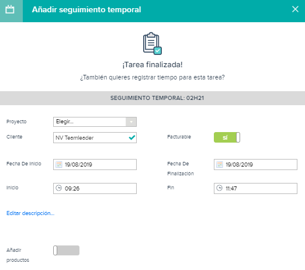The height and width of the screenshot is (270, 305).
Task: Click the clock icon in the Inicio field
Action: pyautogui.click(x=59, y=188)
